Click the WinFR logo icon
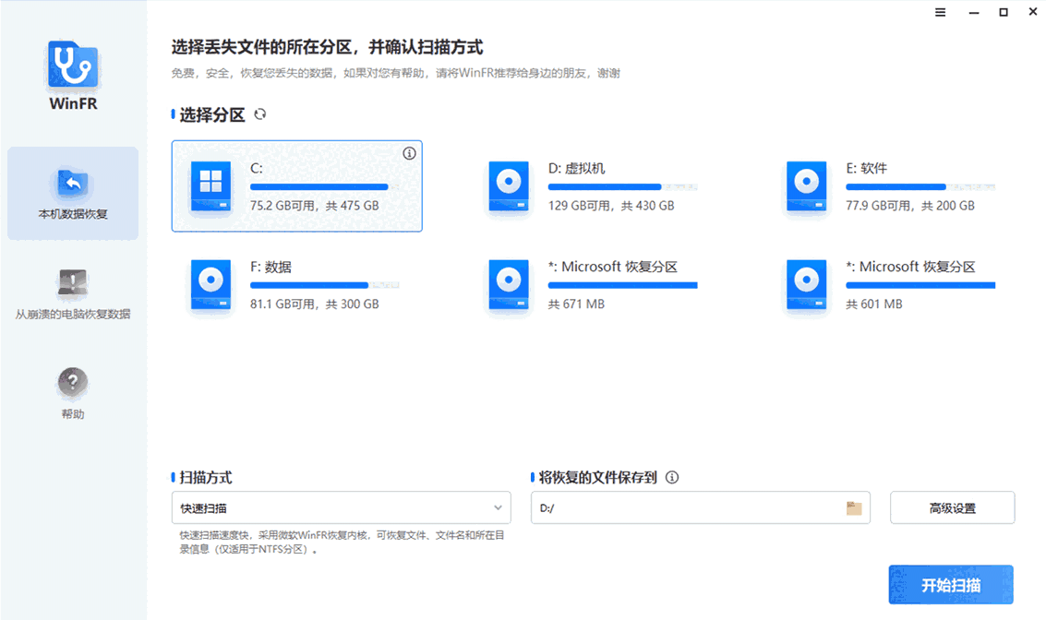This screenshot has width=1046, height=620. (72, 65)
